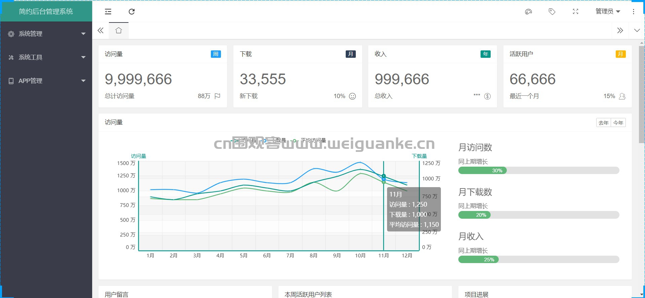Image resolution: width=645 pixels, height=298 pixels.
Task: Click the 简约后台管理系统 logo title
Action: [x=46, y=11]
